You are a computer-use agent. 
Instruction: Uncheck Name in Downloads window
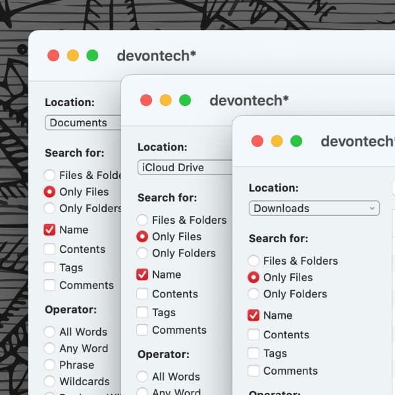tap(253, 315)
